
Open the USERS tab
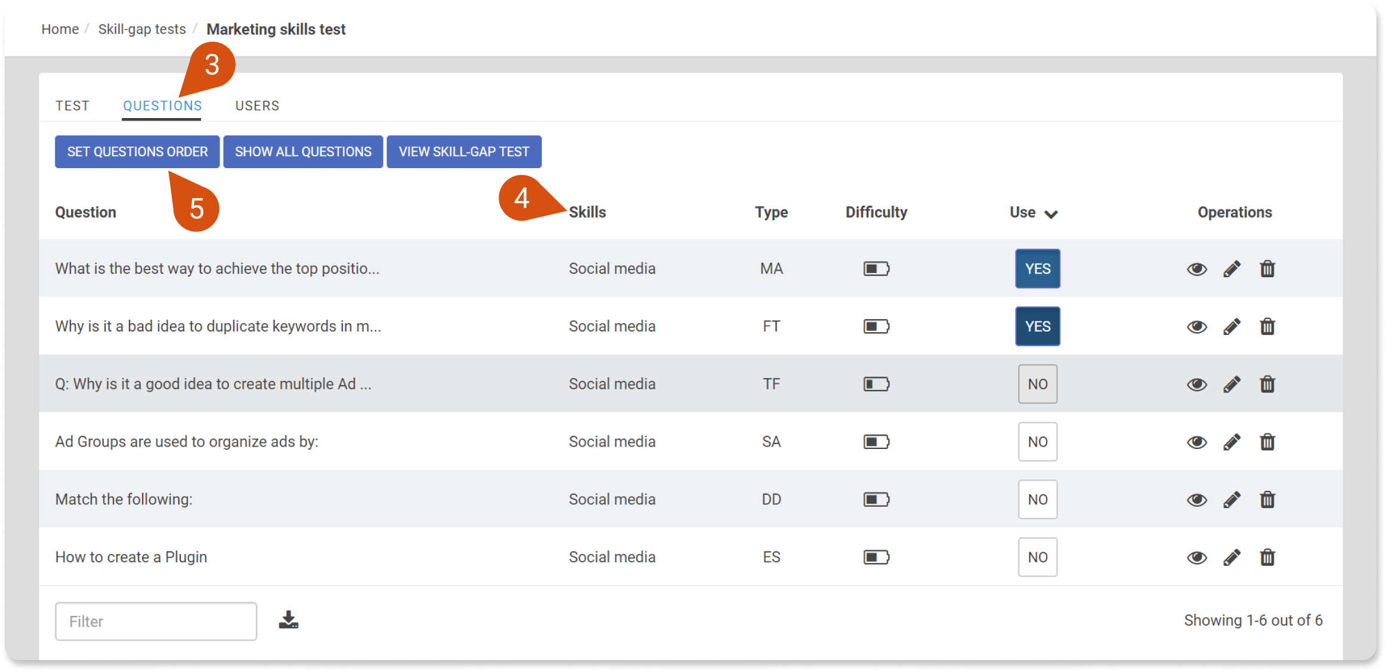click(x=257, y=106)
